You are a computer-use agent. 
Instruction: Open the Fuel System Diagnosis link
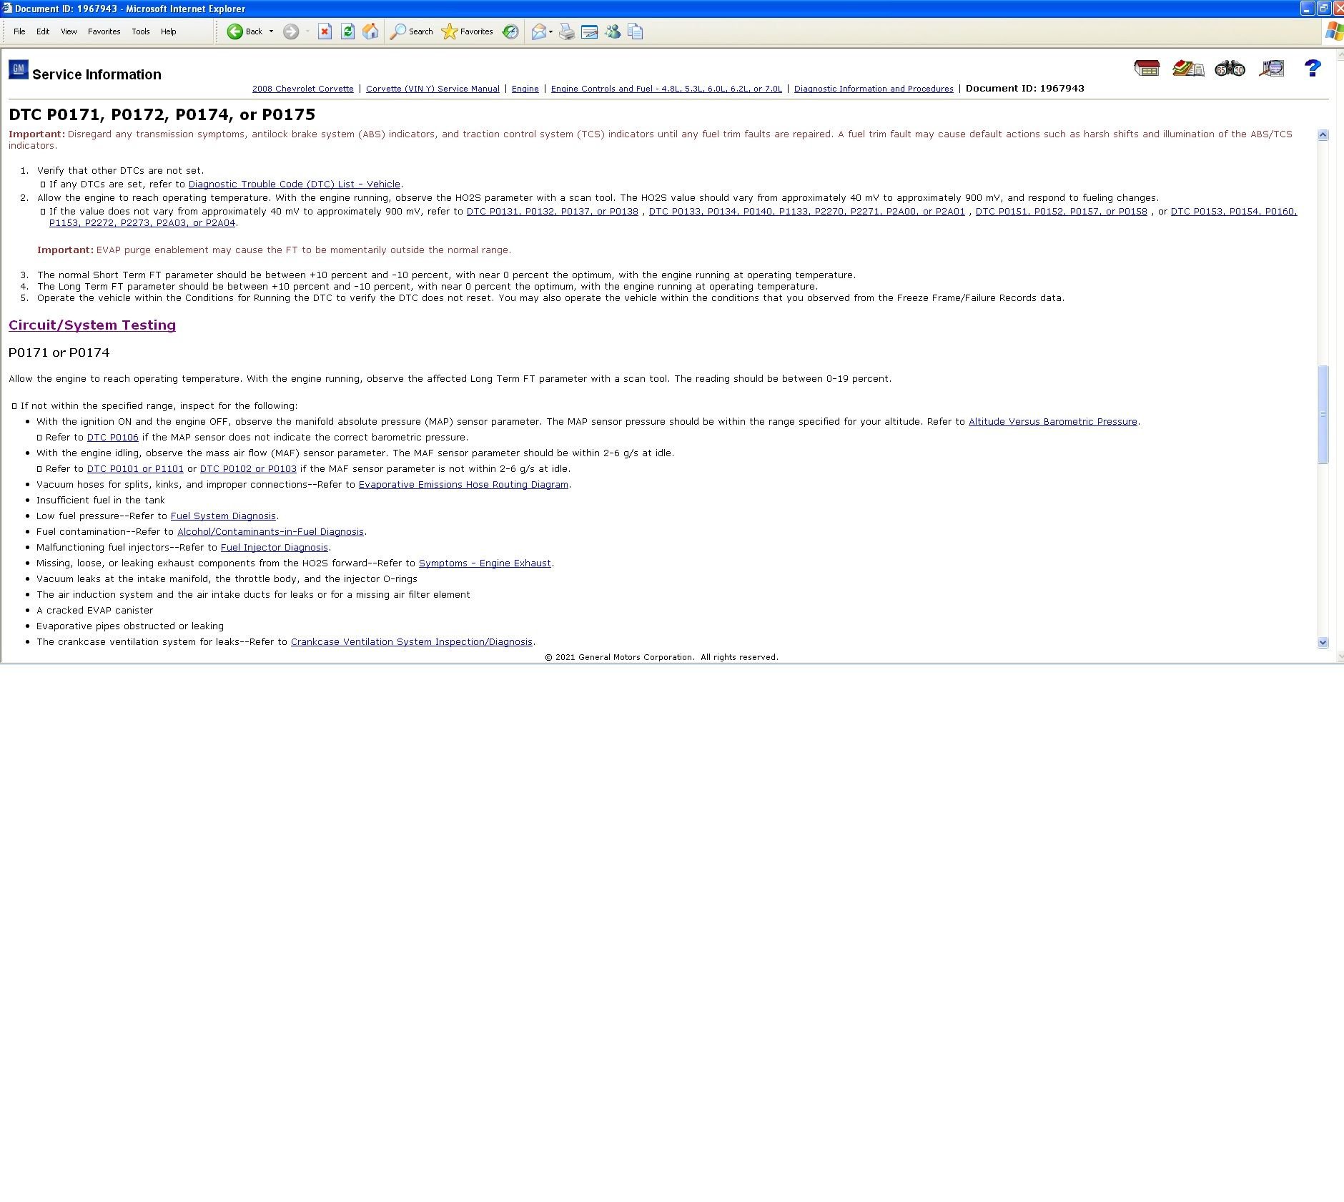[223, 516]
